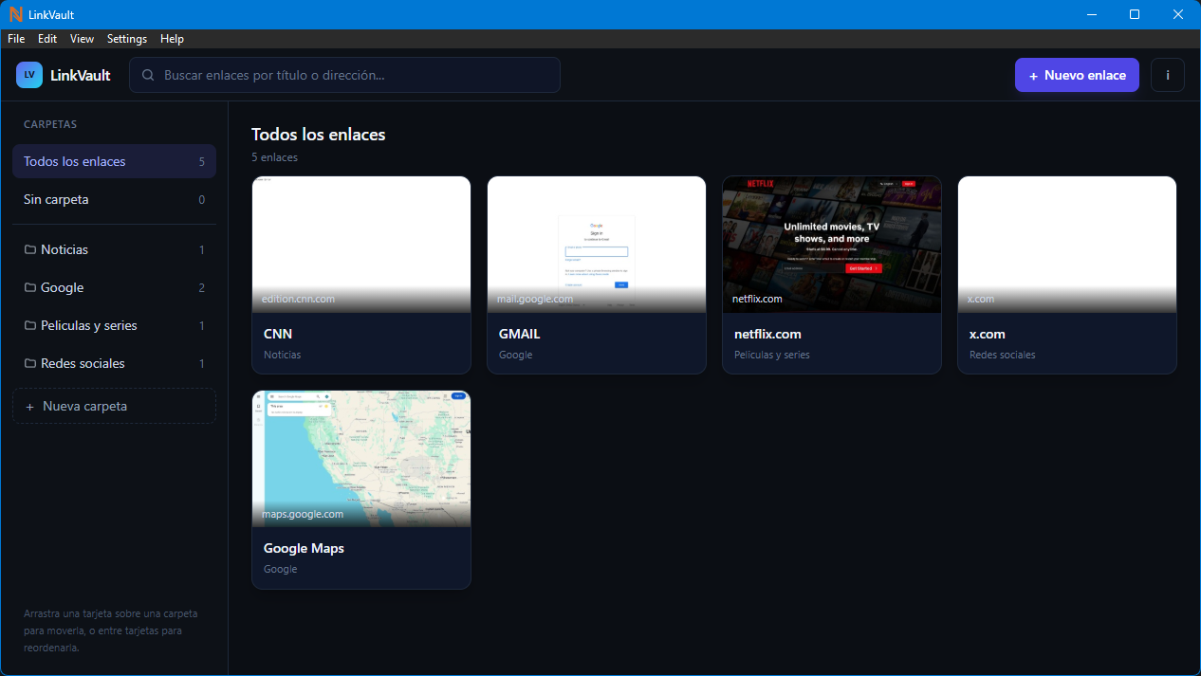Click the Nuevo enlace button
The height and width of the screenshot is (676, 1201).
coord(1077,75)
